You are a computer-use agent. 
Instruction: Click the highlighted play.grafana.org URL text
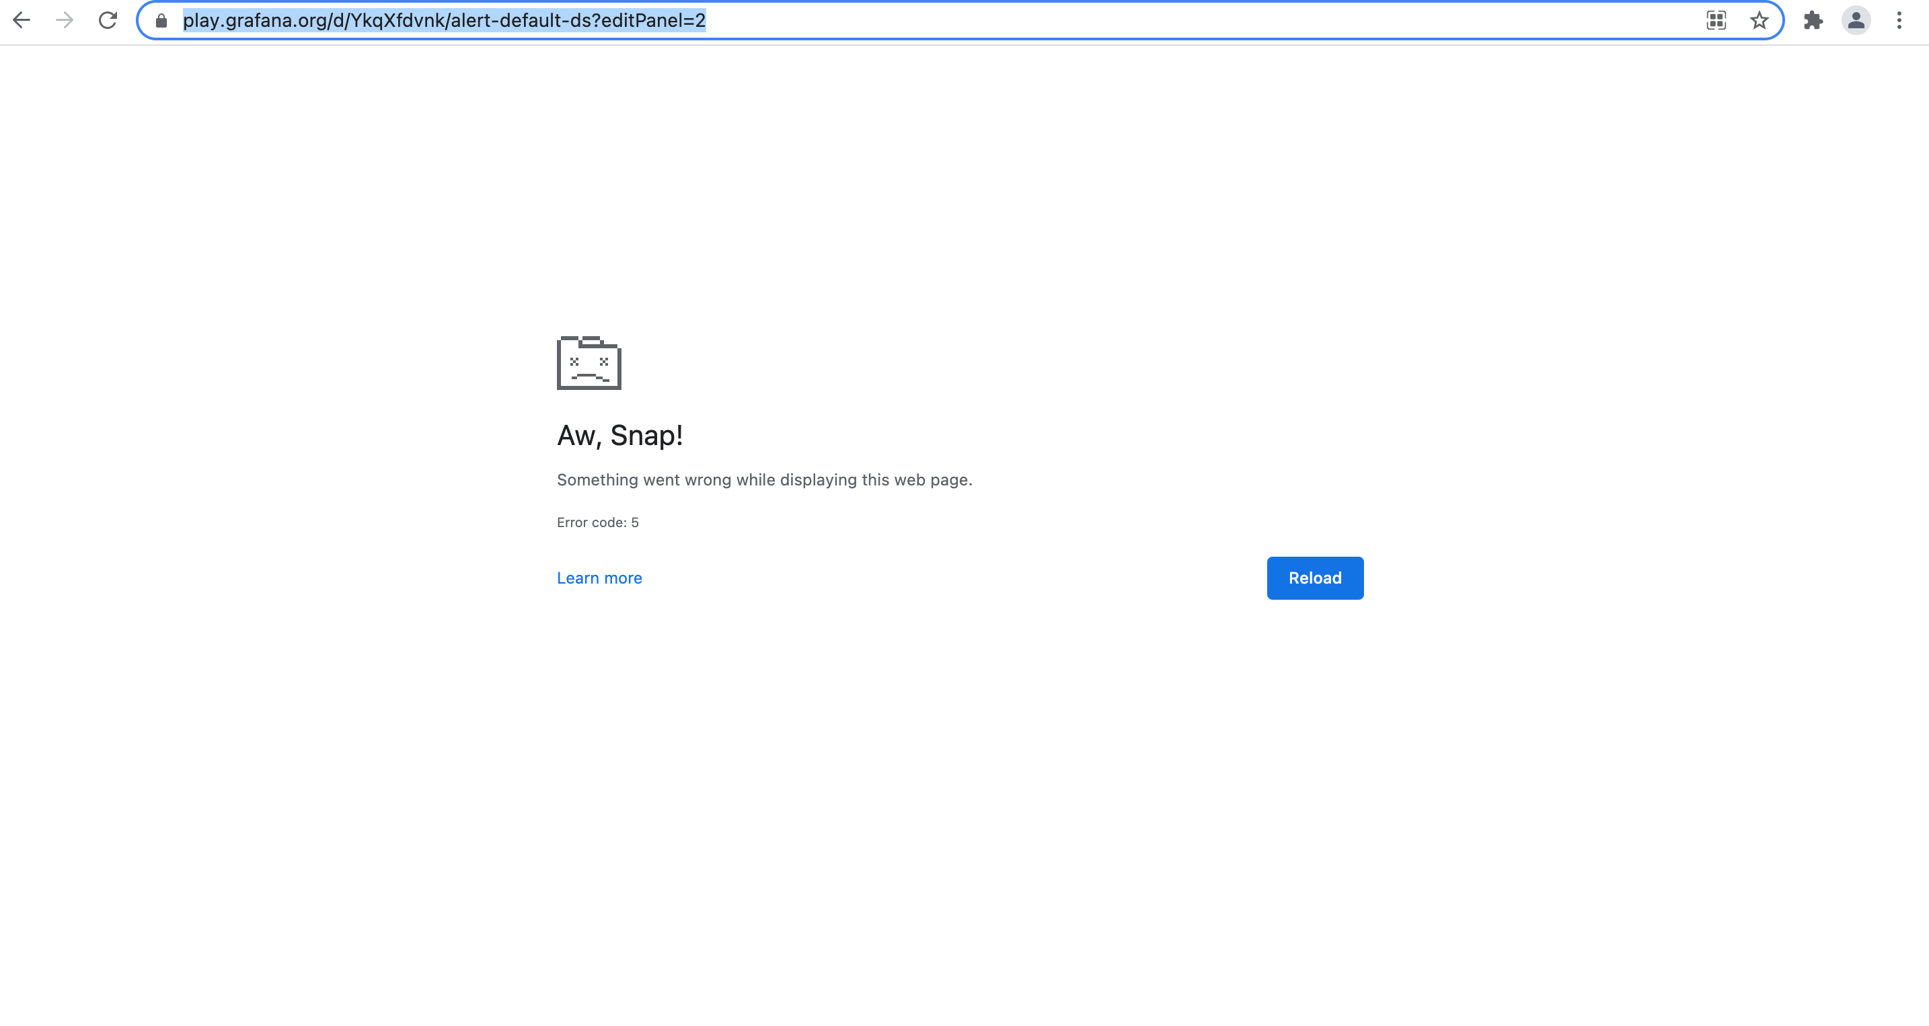coord(444,20)
